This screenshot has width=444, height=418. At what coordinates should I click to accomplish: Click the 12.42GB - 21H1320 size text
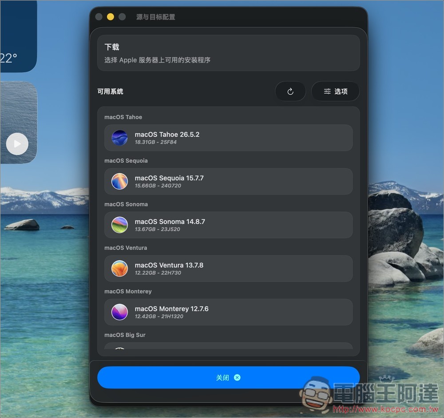point(159,317)
